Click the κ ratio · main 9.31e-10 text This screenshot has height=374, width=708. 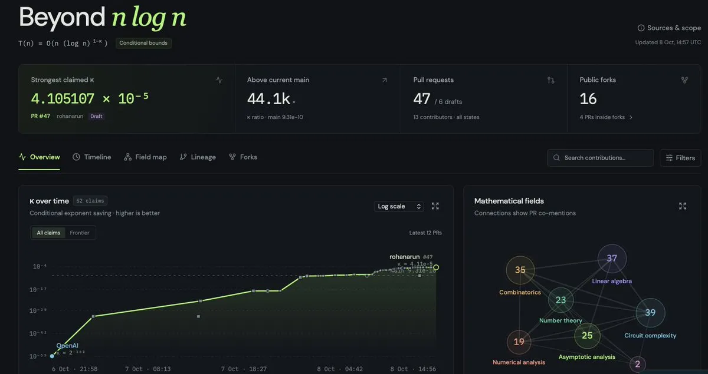(x=276, y=117)
